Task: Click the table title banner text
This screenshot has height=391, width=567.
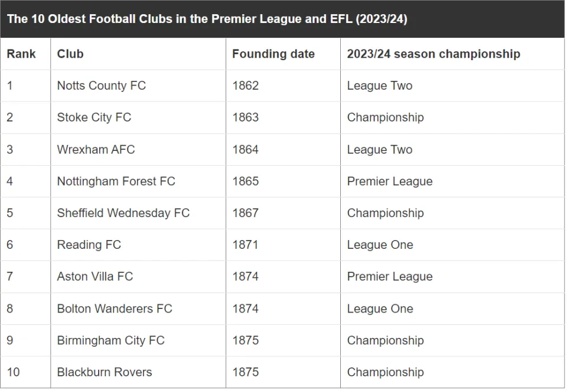Action: pos(207,19)
